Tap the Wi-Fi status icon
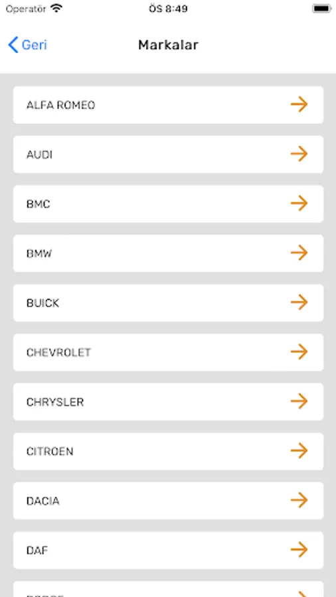336x597 pixels. click(x=56, y=9)
